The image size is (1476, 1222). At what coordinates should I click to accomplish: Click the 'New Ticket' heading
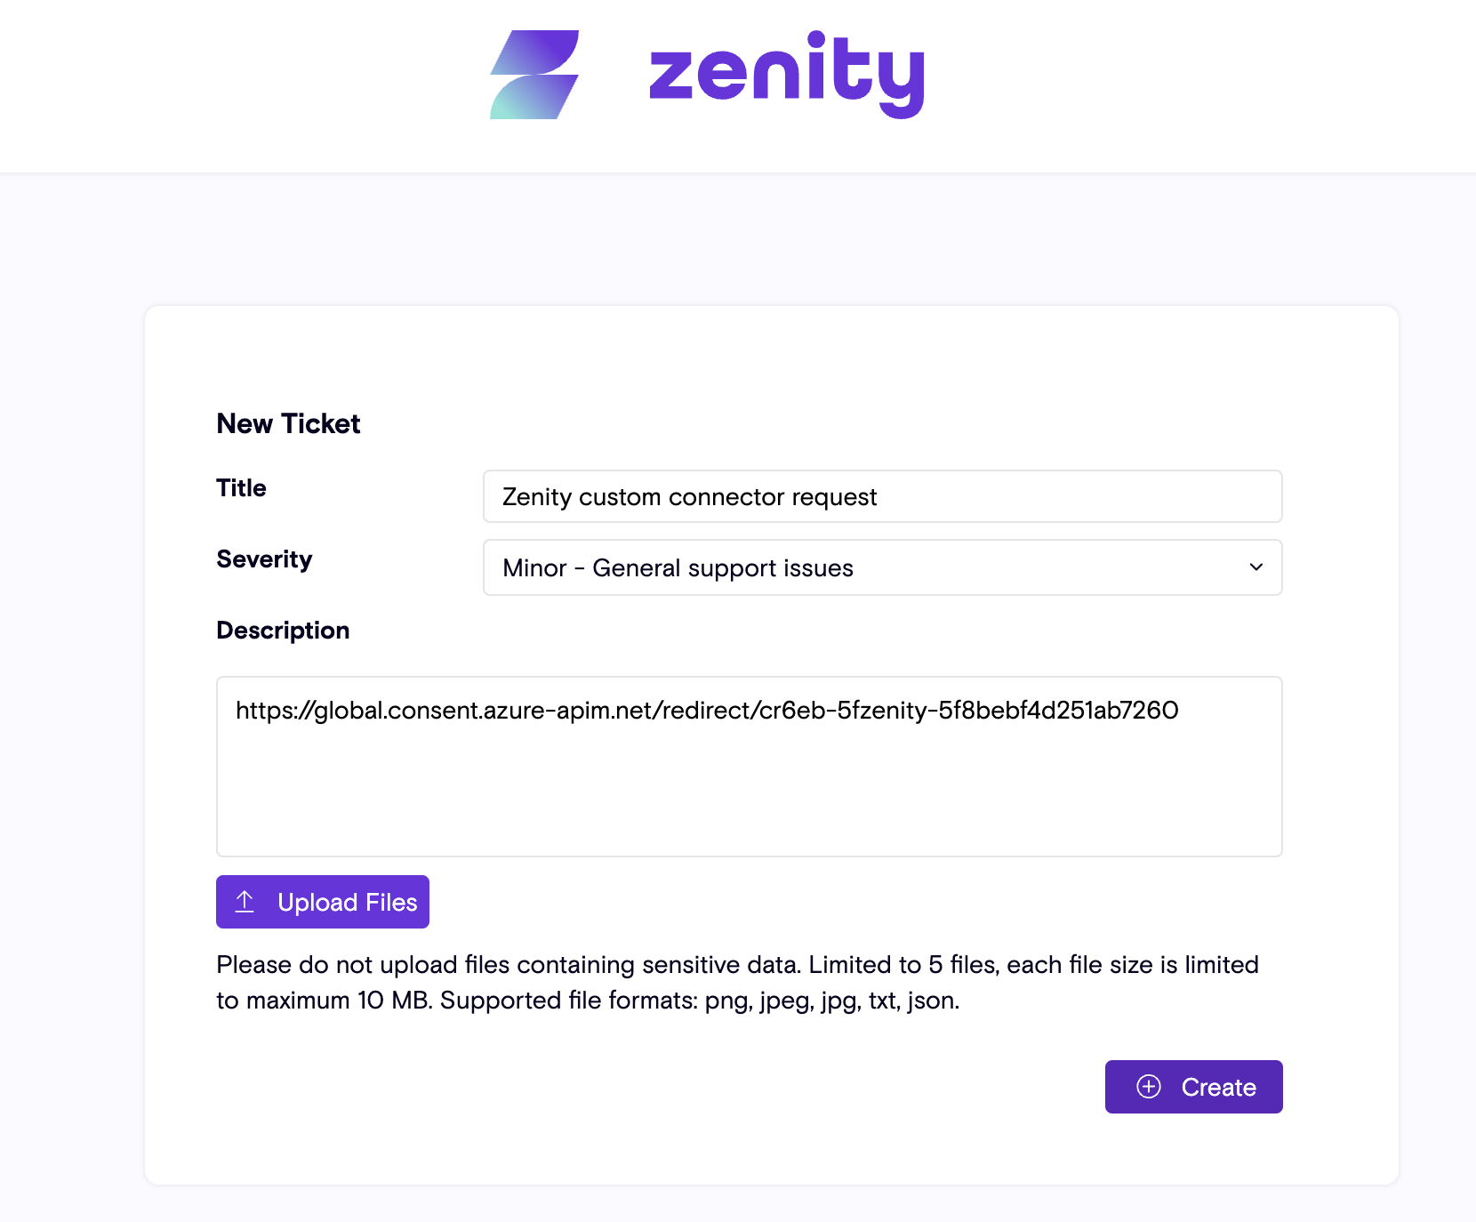pos(288,423)
